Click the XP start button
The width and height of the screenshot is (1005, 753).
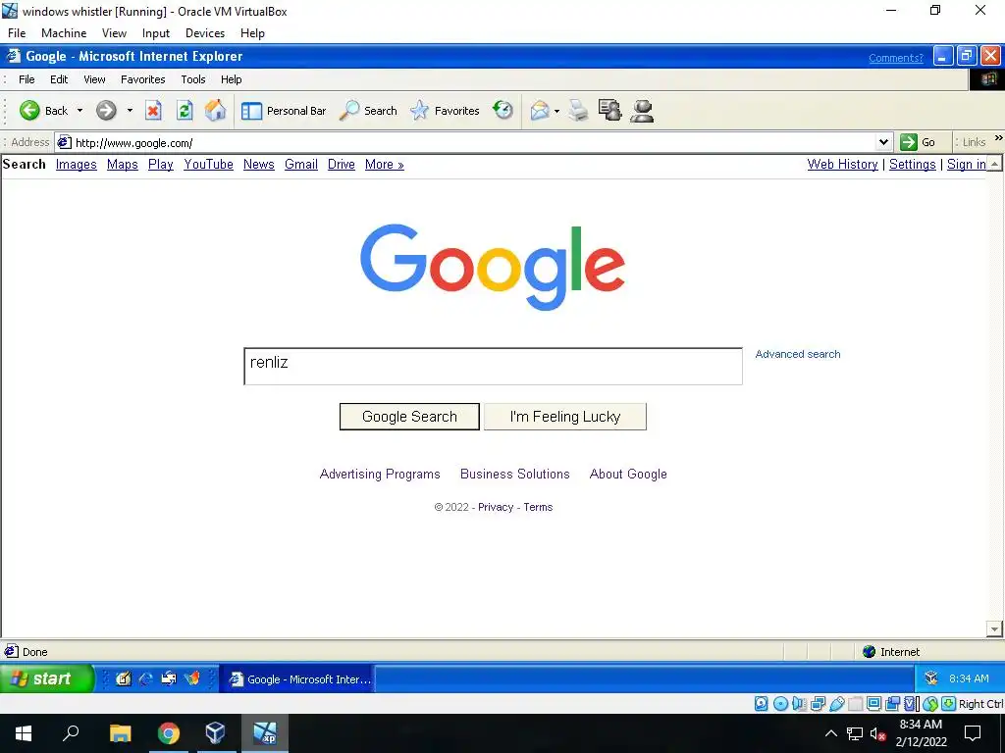[x=45, y=678]
